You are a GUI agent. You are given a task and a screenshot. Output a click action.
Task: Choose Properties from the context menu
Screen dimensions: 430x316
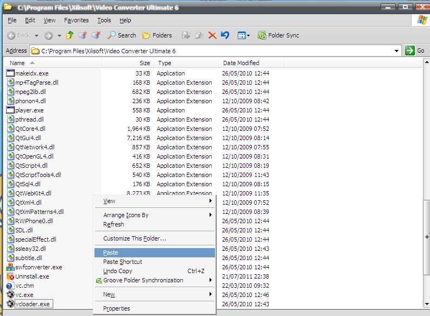click(155, 308)
